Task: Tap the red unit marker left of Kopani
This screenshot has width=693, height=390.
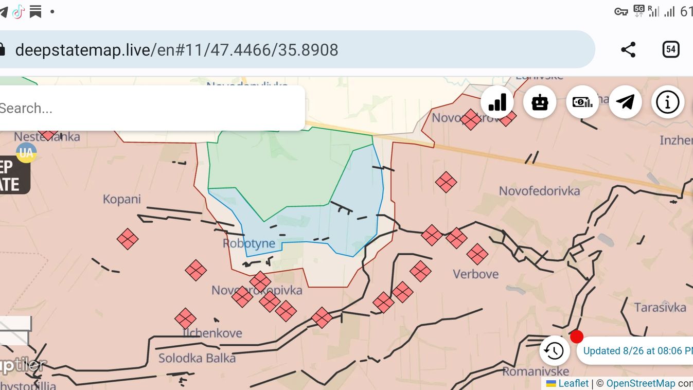Action: (127, 239)
